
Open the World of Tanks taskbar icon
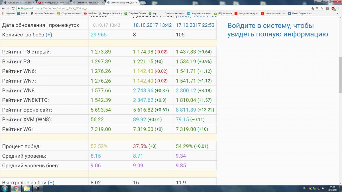click(37, 188)
